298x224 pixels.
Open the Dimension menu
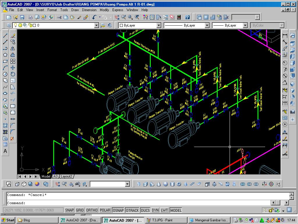coord(89,10)
